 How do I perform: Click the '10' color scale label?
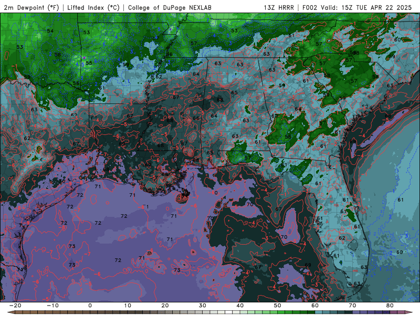coord(128,306)
